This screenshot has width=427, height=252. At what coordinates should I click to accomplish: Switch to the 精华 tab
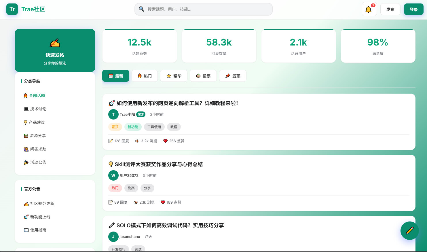[x=174, y=76]
